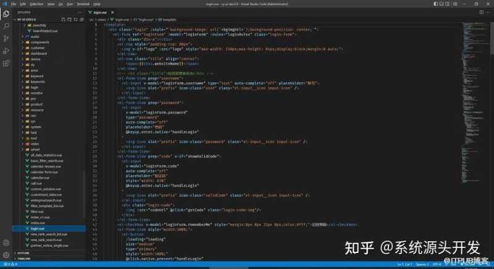Open the Source Control view
494x269 pixels.
pyautogui.click(x=6, y=38)
